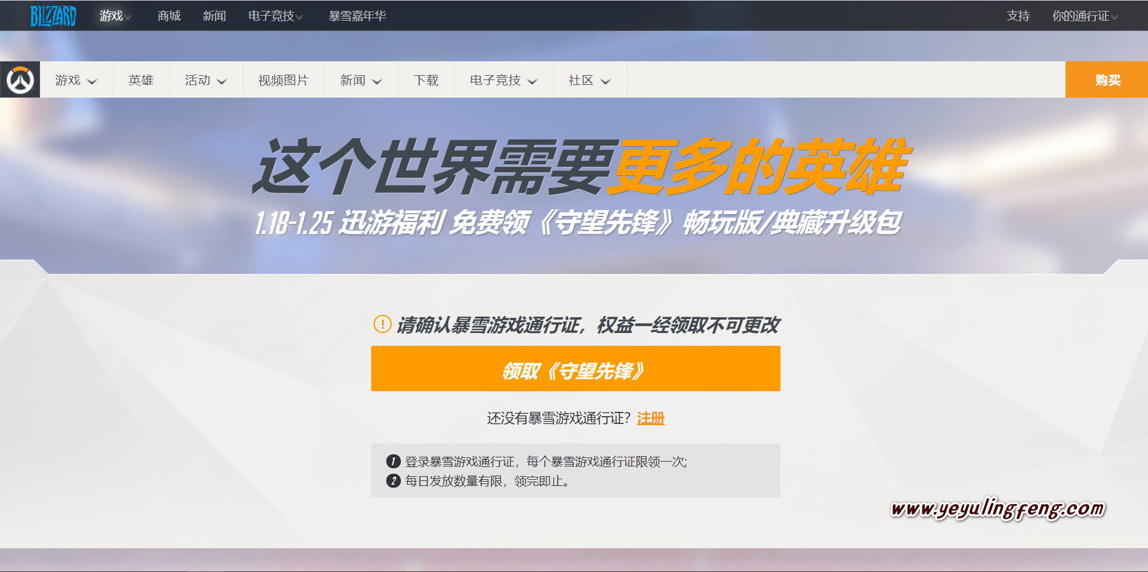Click the orange 购买 button
The height and width of the screenshot is (572, 1148).
coord(1107,79)
